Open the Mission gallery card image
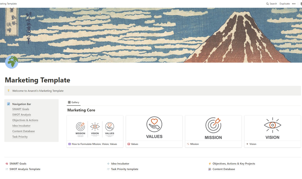 213,128
